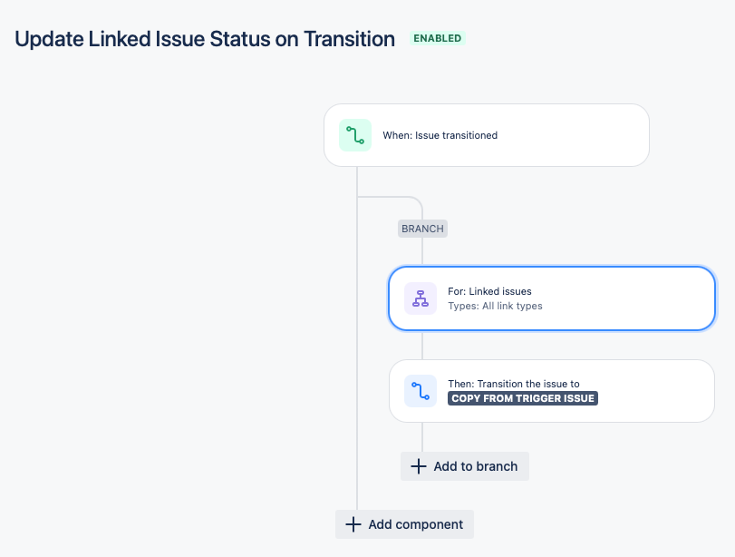The height and width of the screenshot is (557, 735).
Task: Click the blue Transition issue action icon
Action: click(421, 391)
